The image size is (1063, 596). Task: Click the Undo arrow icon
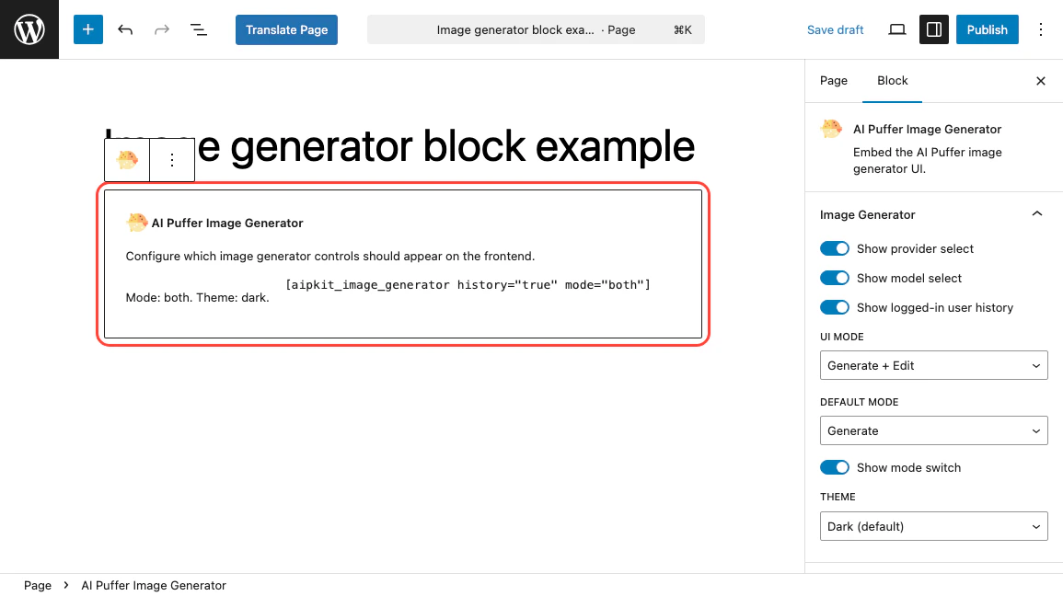[x=125, y=29]
